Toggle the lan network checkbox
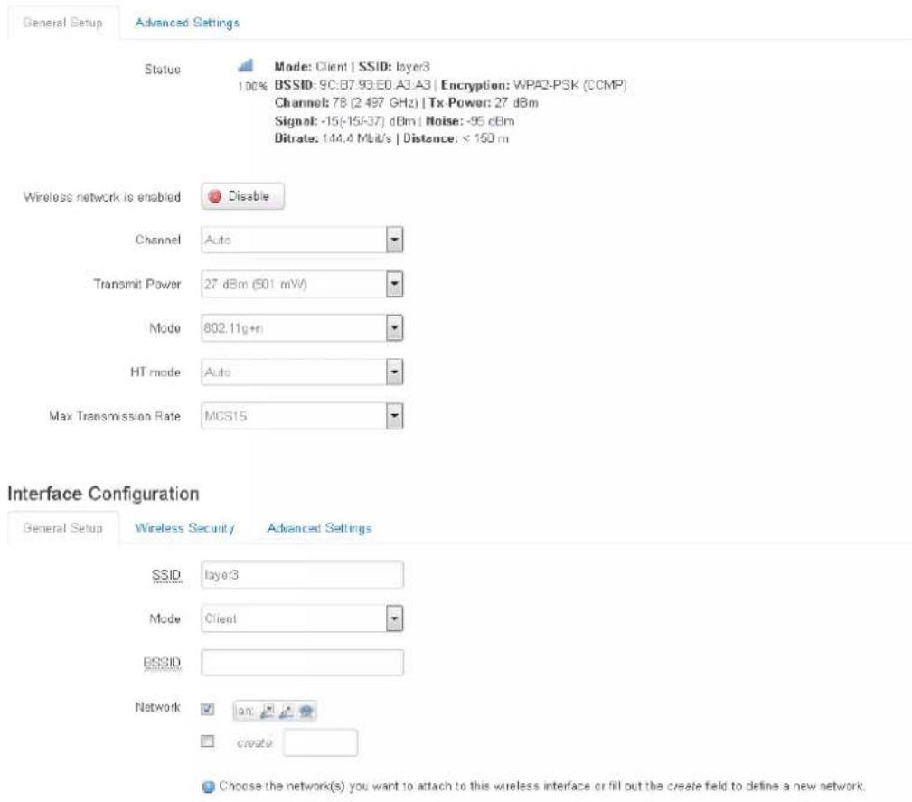This screenshot has width=912, height=802. tap(208, 709)
